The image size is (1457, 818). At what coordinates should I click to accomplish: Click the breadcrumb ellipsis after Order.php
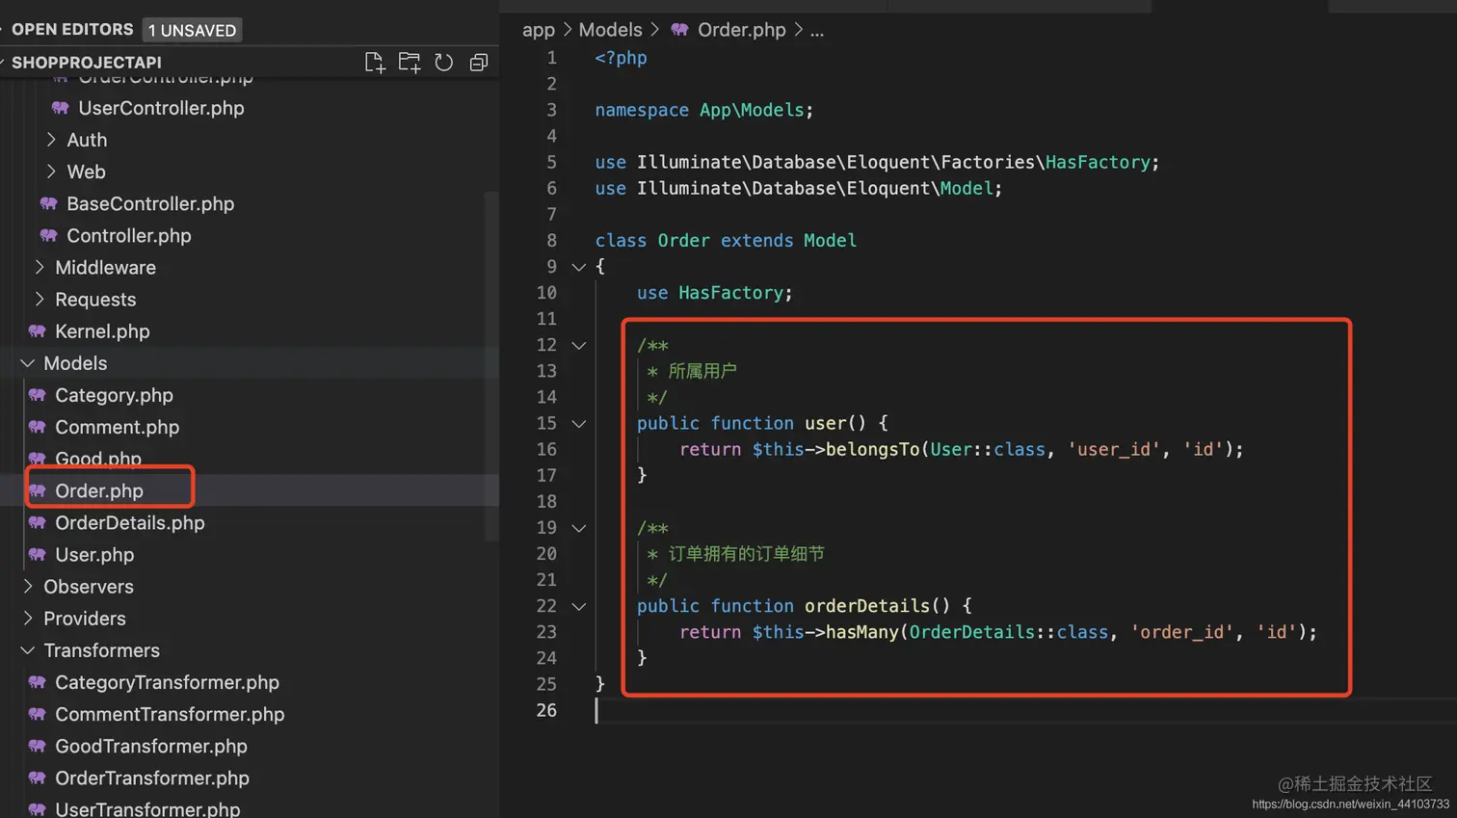(817, 30)
